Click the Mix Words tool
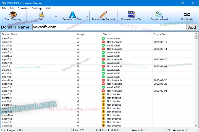The width and height of the screenshot is (199, 132). (187, 16)
